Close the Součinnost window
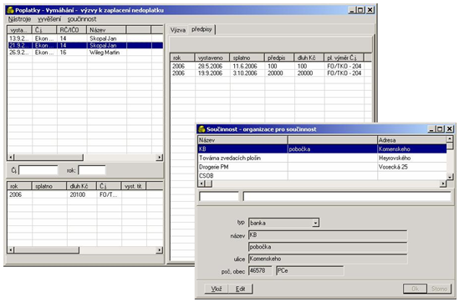Viewport: 459px width, 302px height. pyautogui.click(x=450, y=129)
